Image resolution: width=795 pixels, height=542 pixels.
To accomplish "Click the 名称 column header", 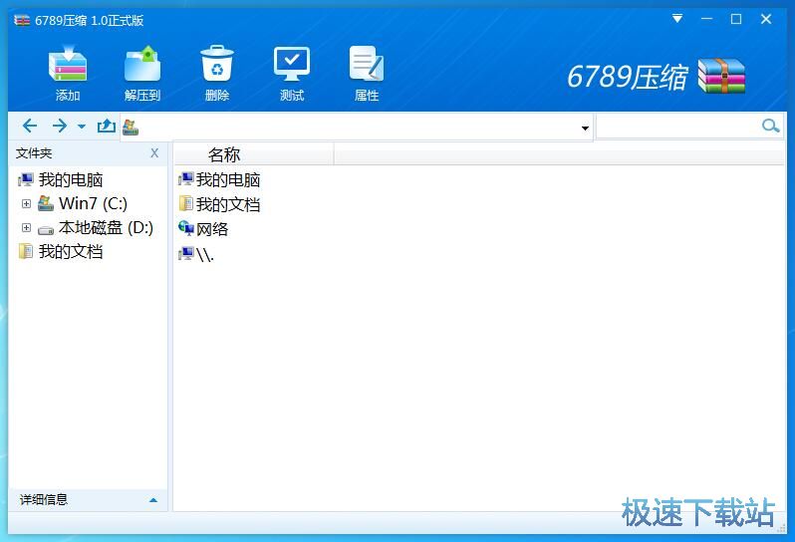I will point(254,154).
